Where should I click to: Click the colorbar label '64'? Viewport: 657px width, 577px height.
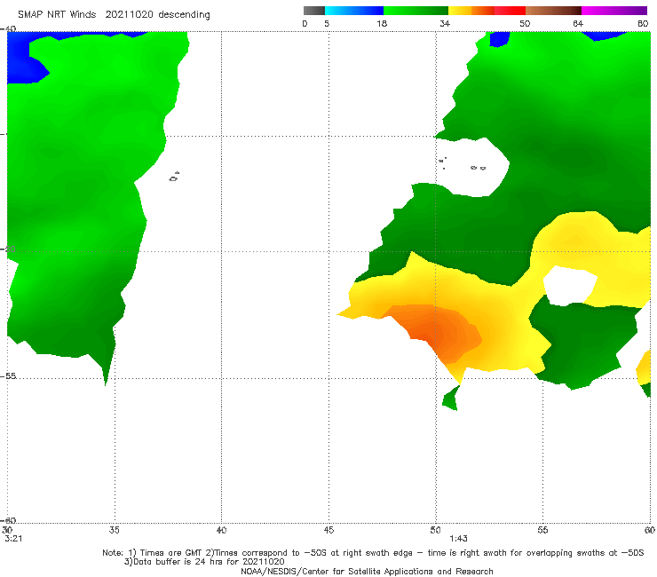(578, 24)
